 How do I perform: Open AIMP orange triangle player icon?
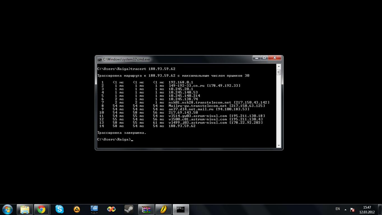(77, 209)
